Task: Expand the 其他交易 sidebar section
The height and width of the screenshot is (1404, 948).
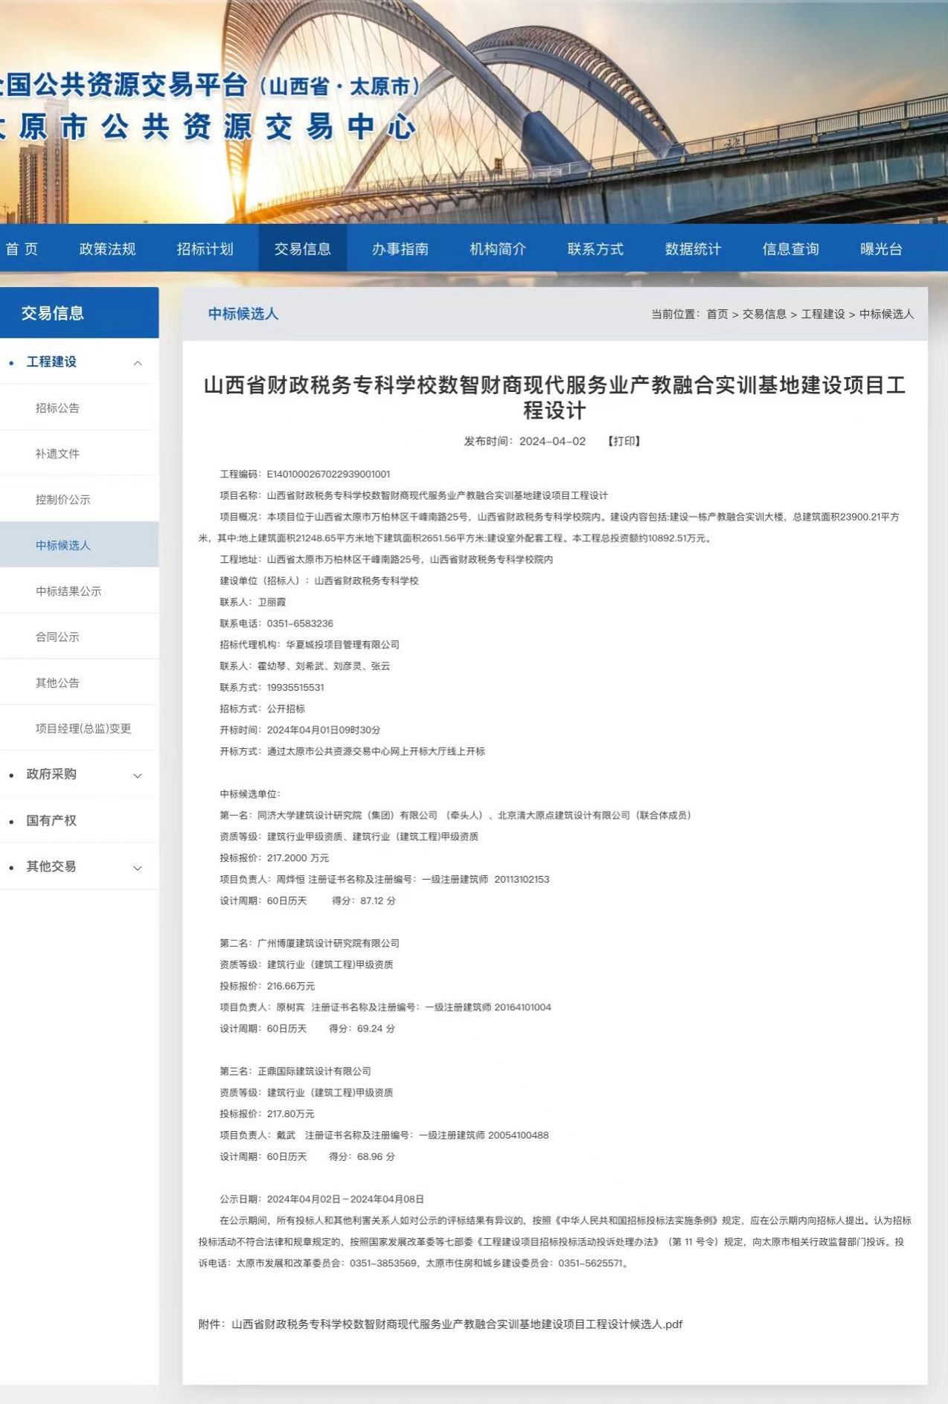Action: (138, 868)
